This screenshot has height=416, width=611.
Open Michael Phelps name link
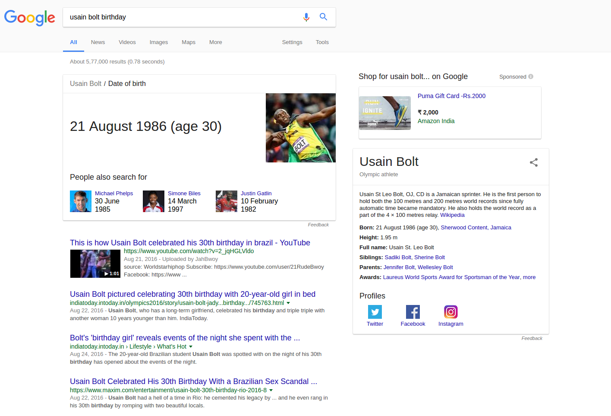coord(114,194)
